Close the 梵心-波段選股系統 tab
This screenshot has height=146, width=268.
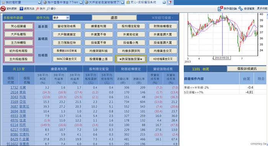[x=164, y=2]
